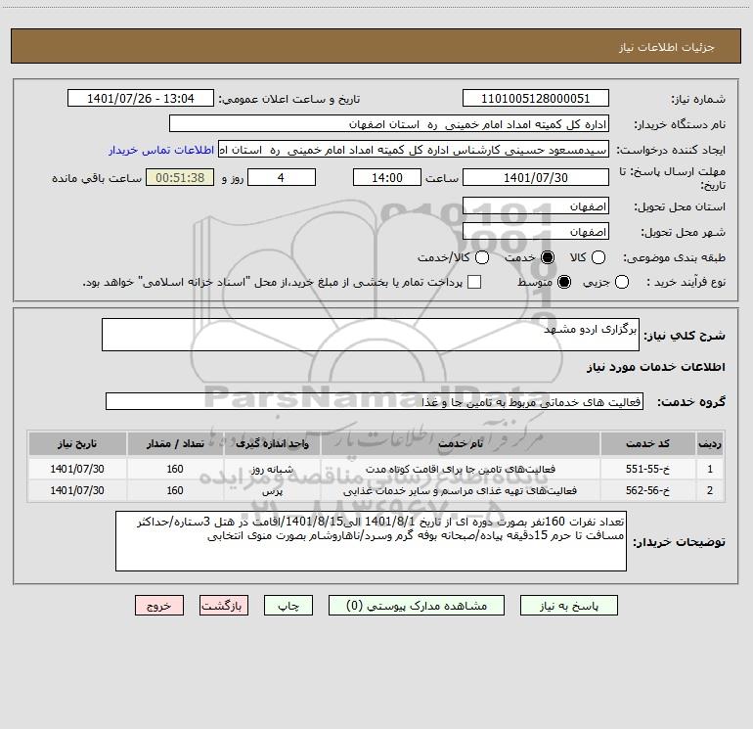Select the کالا/خدمت radio button
The width and height of the screenshot is (753, 729).
click(482, 257)
